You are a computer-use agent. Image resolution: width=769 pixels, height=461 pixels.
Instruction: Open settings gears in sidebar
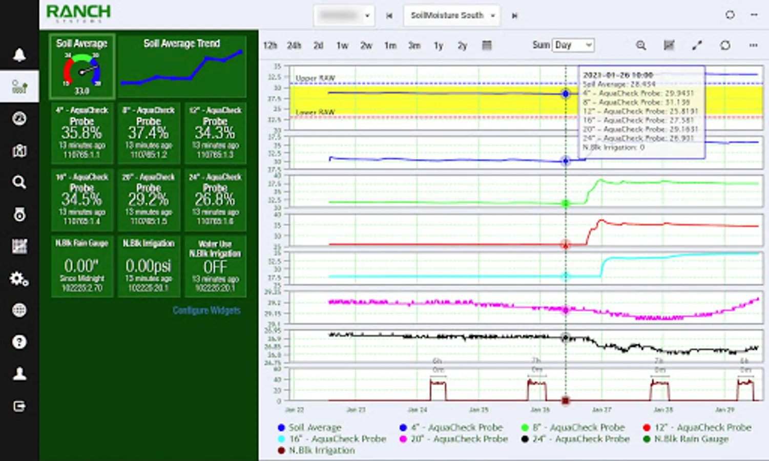click(x=19, y=279)
